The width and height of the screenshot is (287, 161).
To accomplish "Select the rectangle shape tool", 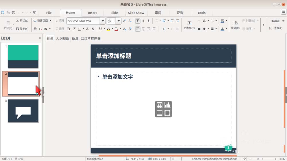I will click(199, 29).
